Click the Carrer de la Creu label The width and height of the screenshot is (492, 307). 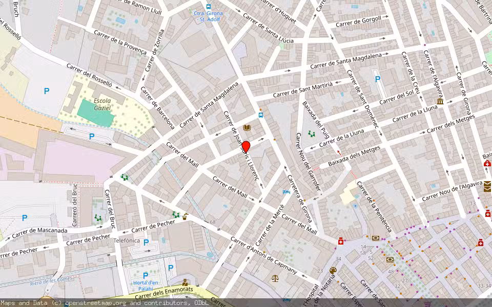[411, 73]
